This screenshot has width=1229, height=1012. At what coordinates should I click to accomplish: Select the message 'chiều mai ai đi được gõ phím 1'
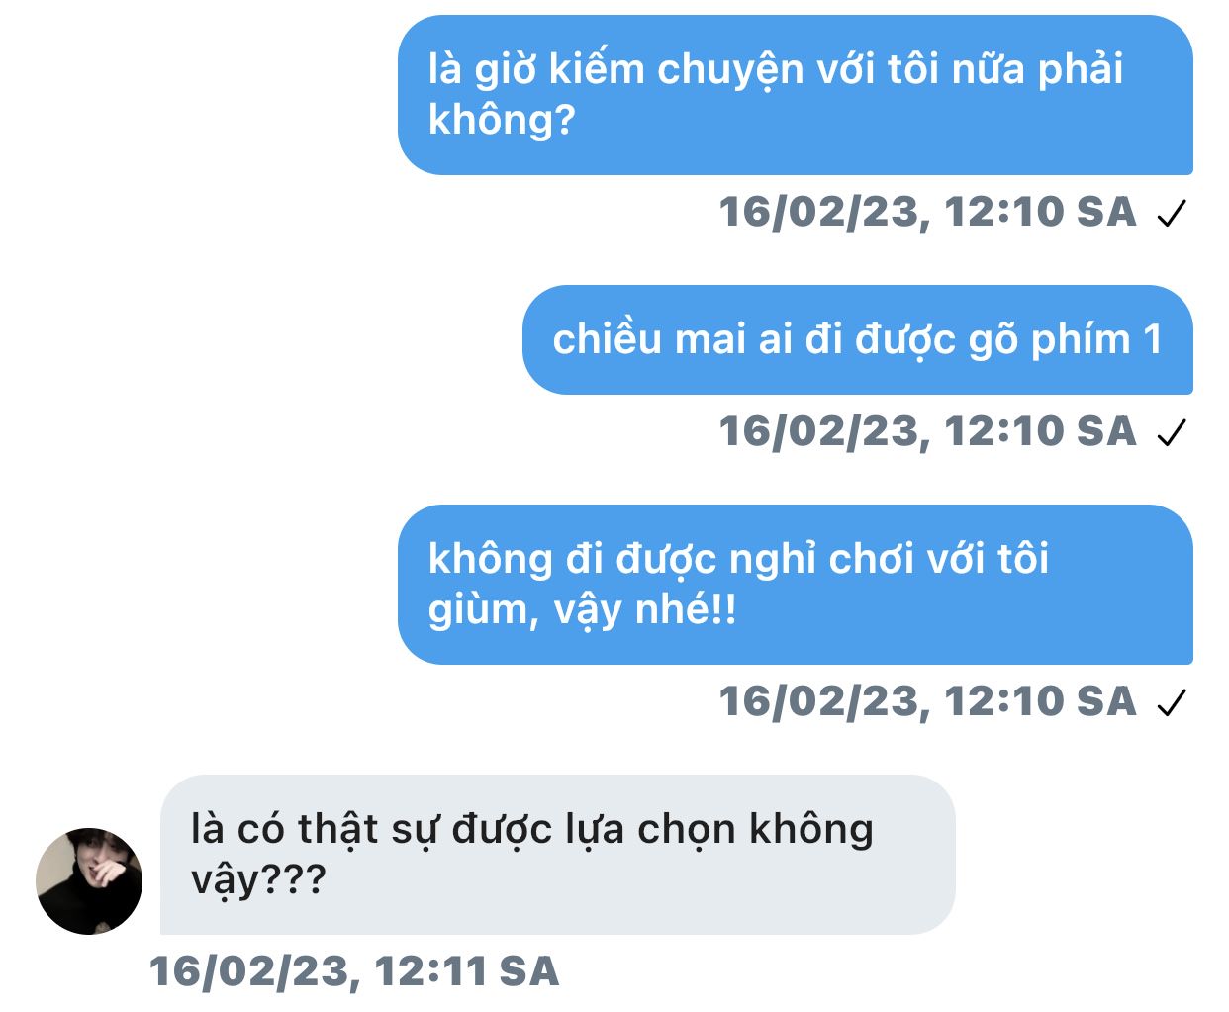tap(858, 339)
